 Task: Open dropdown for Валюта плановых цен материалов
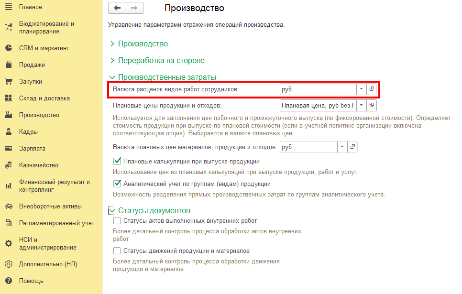(342, 147)
